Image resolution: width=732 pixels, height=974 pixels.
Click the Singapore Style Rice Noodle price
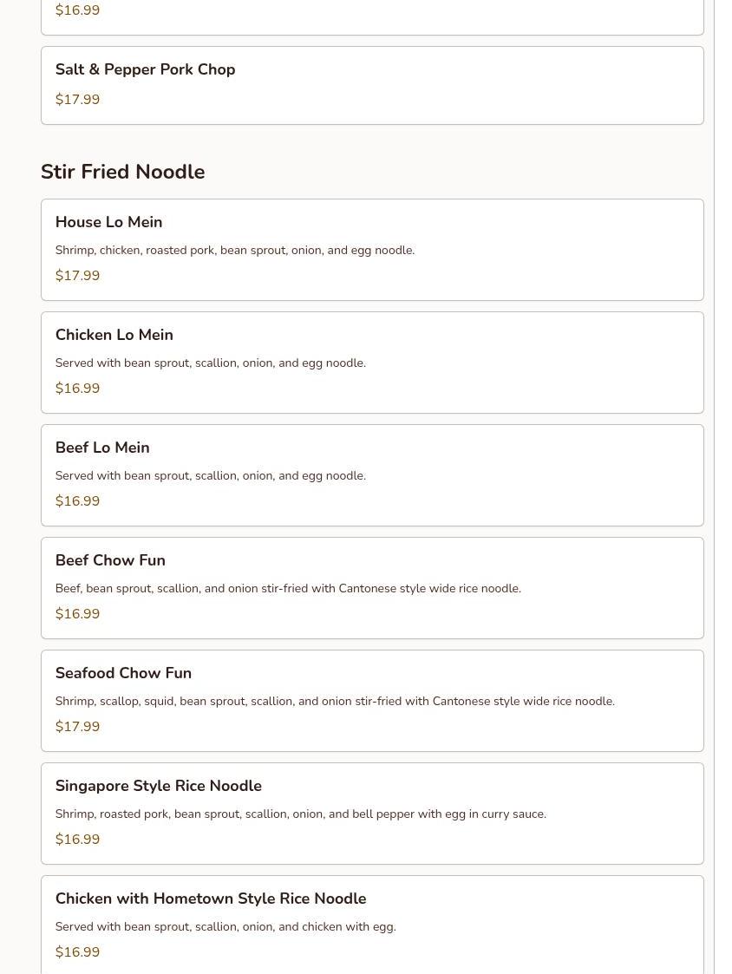coord(77,840)
